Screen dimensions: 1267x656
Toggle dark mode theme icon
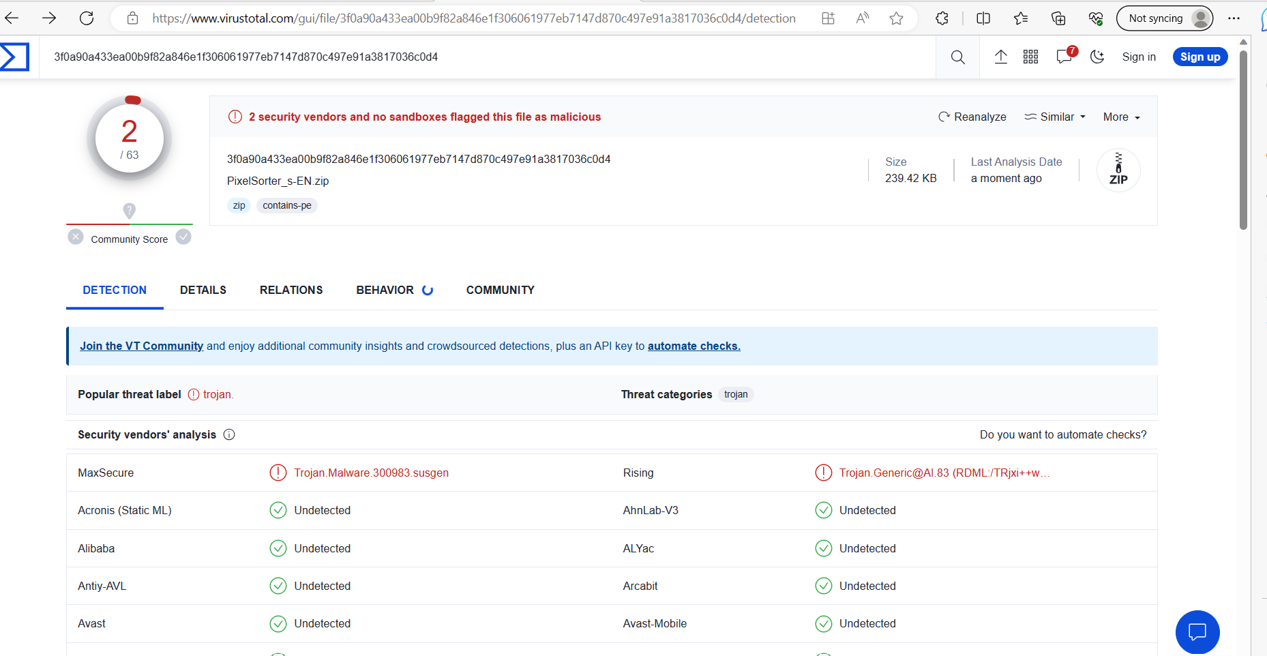tap(1097, 57)
